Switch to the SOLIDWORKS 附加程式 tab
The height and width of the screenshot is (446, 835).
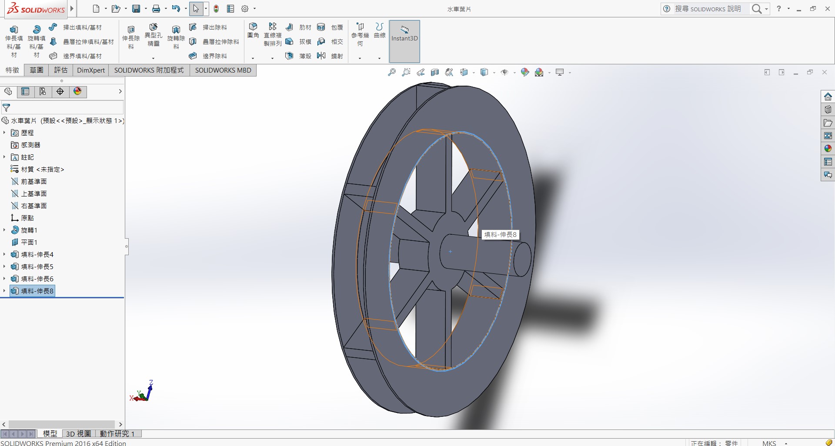tap(149, 70)
